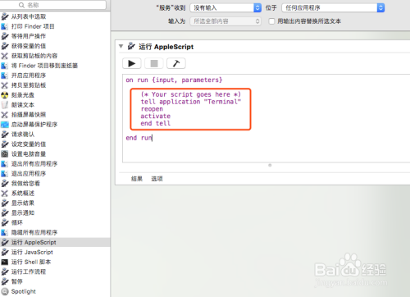Click the icon beside 系统概述
410x297 pixels.
click(5, 194)
